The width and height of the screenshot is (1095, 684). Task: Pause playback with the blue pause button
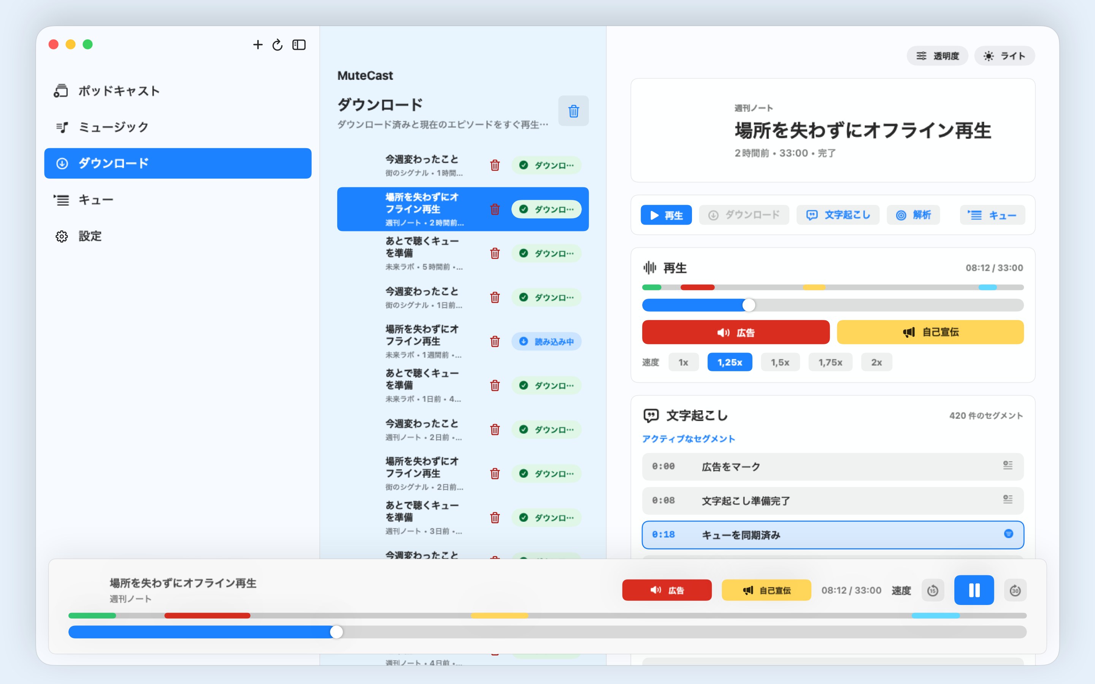[974, 590]
